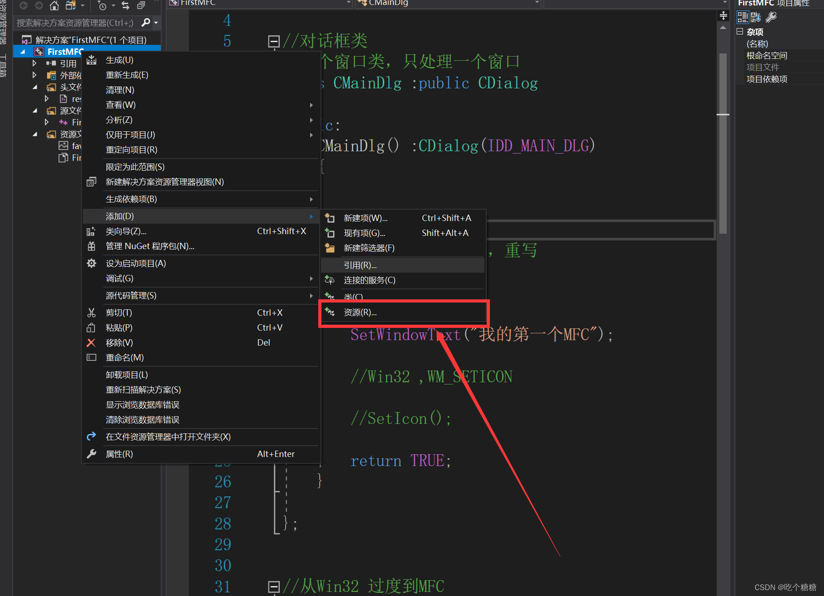Expand the 外部依赖项 node
Viewport: 824px width, 596px height.
pyautogui.click(x=34, y=75)
